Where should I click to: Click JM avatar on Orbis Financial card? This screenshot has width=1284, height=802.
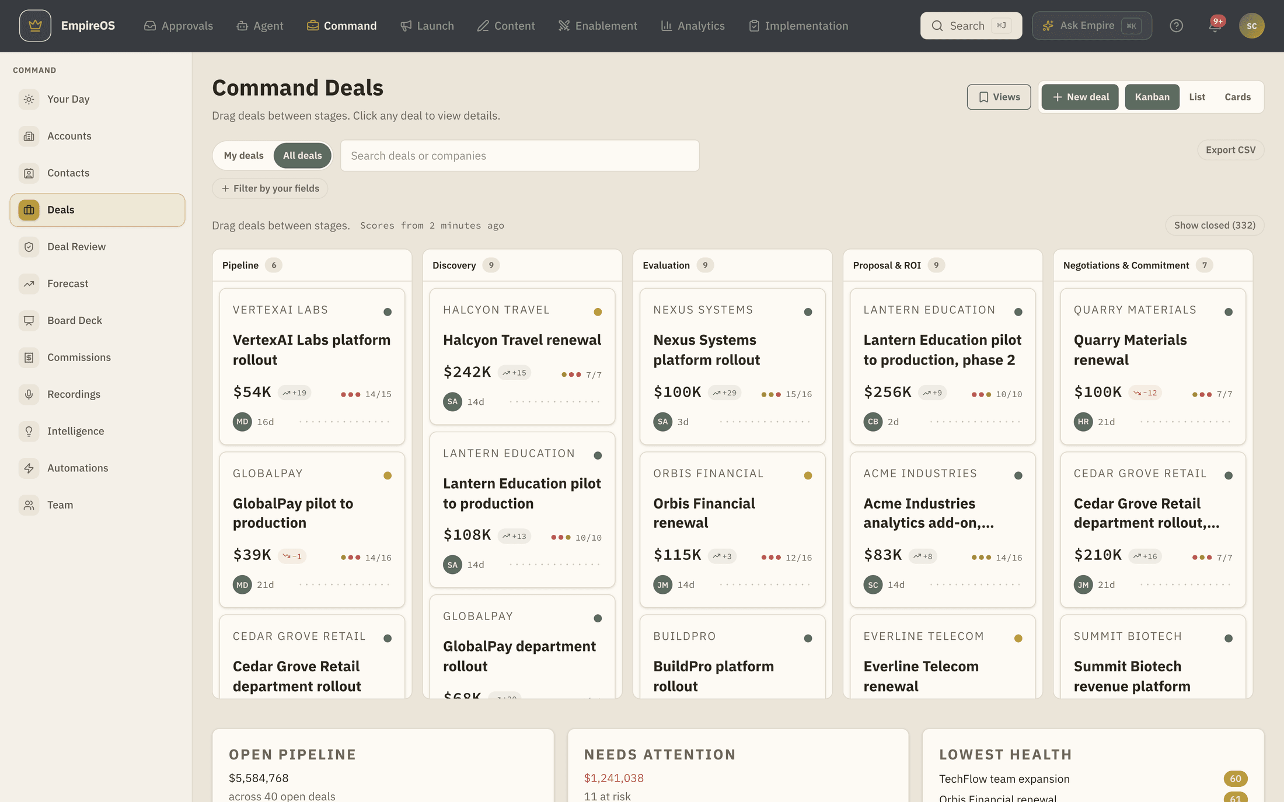tap(662, 584)
